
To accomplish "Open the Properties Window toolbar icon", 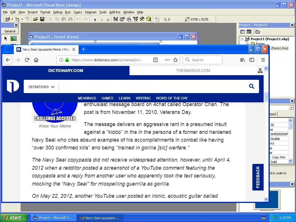I will (x=122, y=19).
